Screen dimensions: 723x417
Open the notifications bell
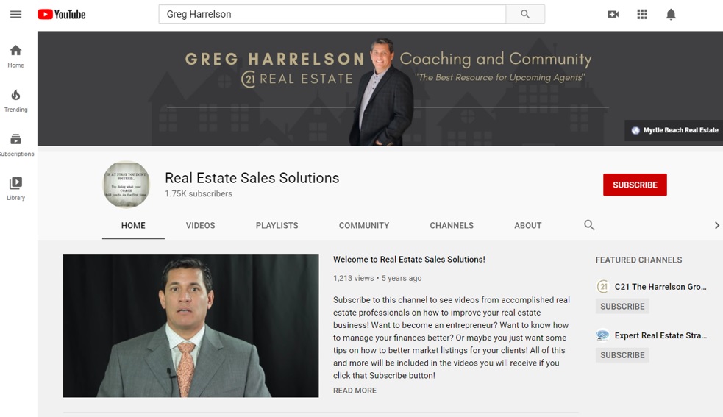pos(671,14)
